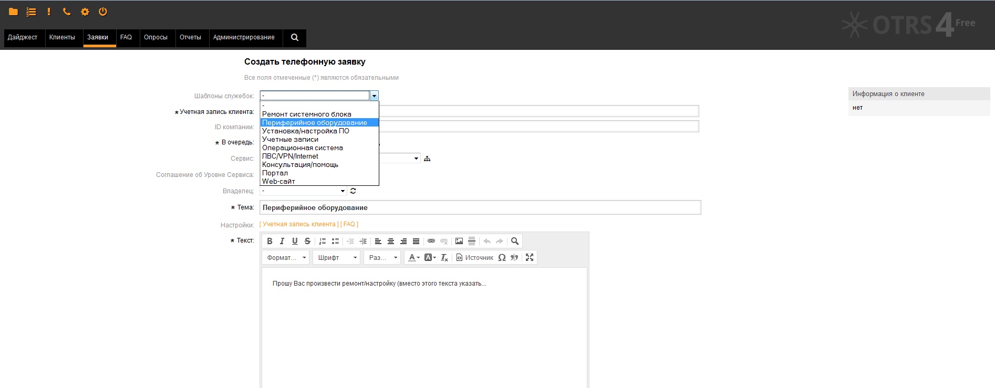Center align text in the editor
Viewport: 995px width, 388px height.
pyautogui.click(x=390, y=241)
